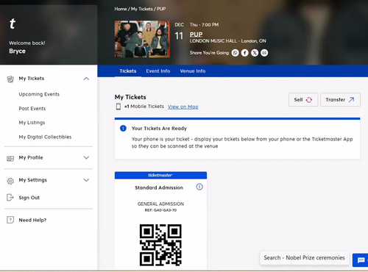Click the Sell button
This screenshot has width=368, height=272.
click(x=303, y=99)
